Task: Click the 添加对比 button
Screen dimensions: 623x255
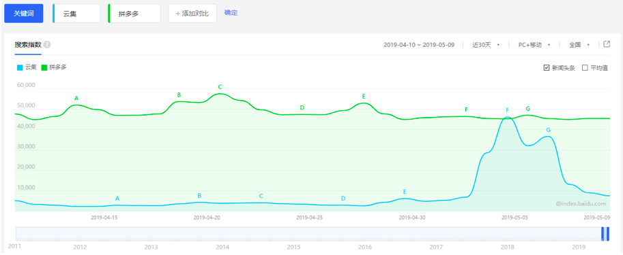Action: 192,14
